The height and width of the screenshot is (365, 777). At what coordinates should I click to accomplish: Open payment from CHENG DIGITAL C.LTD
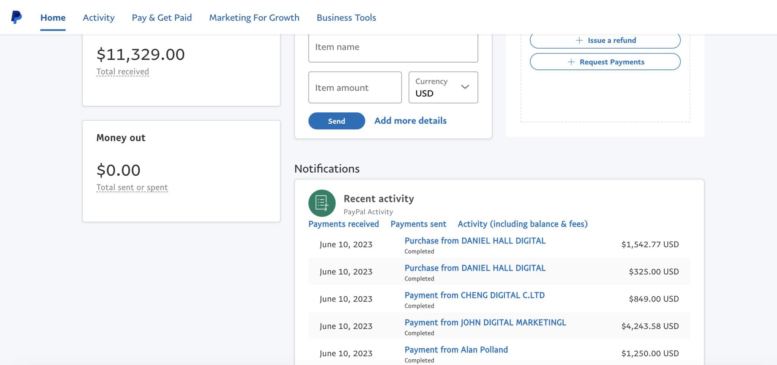click(474, 295)
